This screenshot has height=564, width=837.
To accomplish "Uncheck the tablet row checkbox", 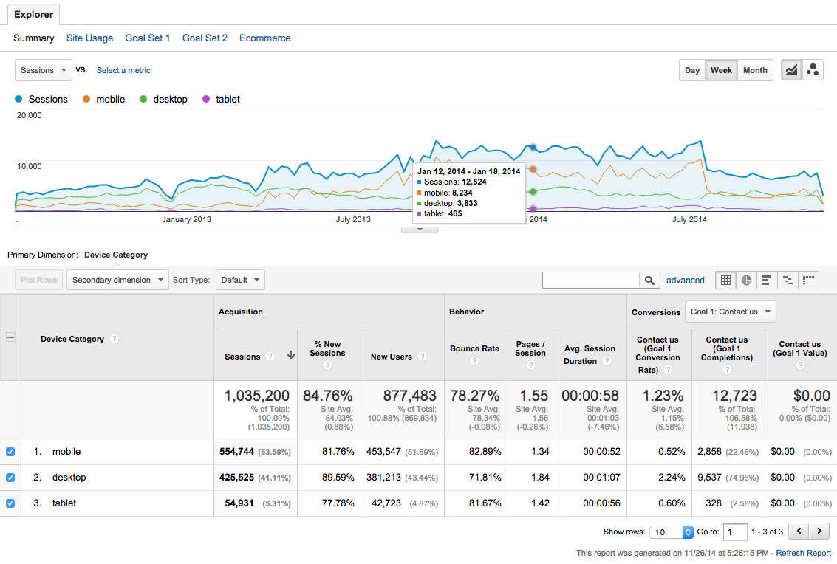I will point(10,503).
